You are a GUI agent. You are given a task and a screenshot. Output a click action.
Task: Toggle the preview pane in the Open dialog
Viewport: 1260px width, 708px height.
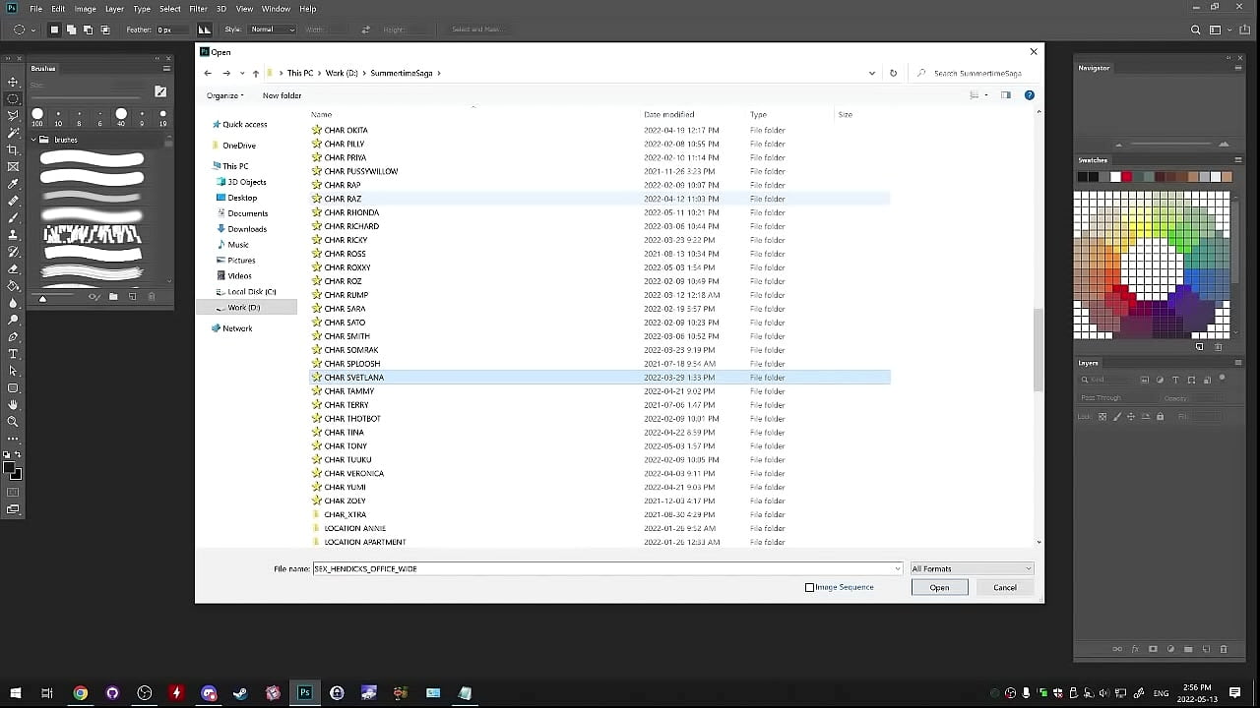pyautogui.click(x=1005, y=95)
